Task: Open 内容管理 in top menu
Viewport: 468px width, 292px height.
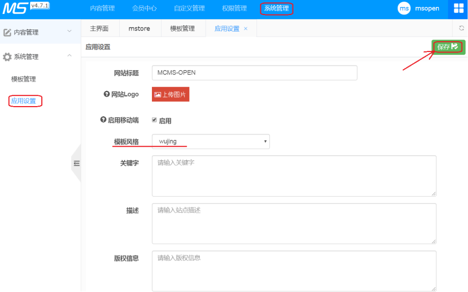Action: click(103, 9)
